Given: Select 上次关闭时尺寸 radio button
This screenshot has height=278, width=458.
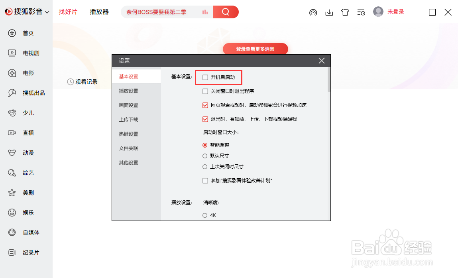Looking at the screenshot, I should pyautogui.click(x=205, y=167).
